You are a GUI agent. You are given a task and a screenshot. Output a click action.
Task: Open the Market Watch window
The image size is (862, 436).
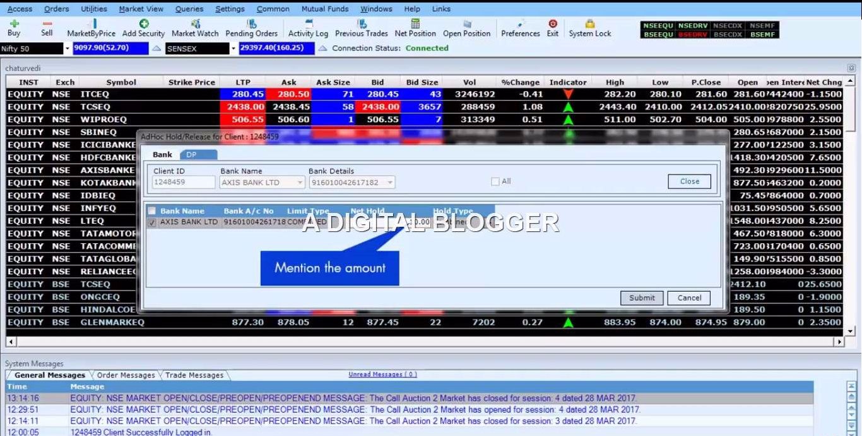[x=195, y=28]
